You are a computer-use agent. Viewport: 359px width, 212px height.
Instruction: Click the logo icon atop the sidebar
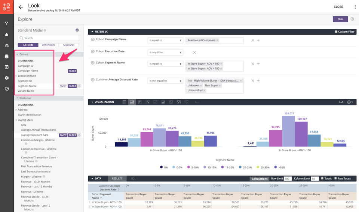(7, 7)
